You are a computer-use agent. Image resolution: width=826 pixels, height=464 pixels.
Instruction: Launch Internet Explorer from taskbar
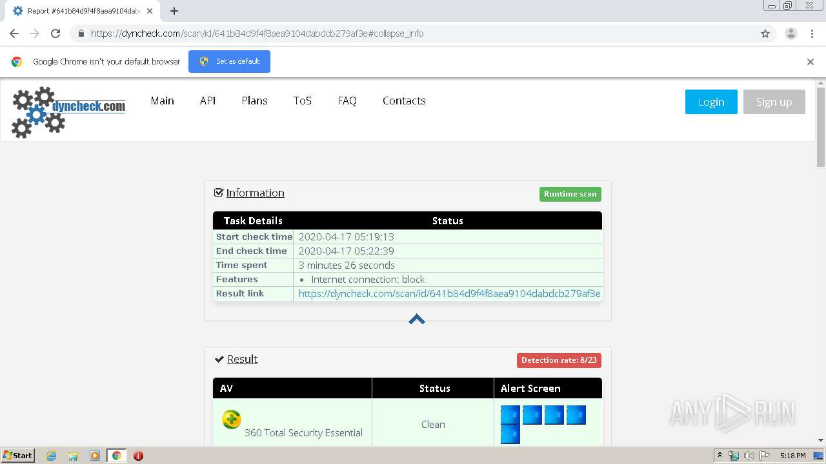[52, 456]
